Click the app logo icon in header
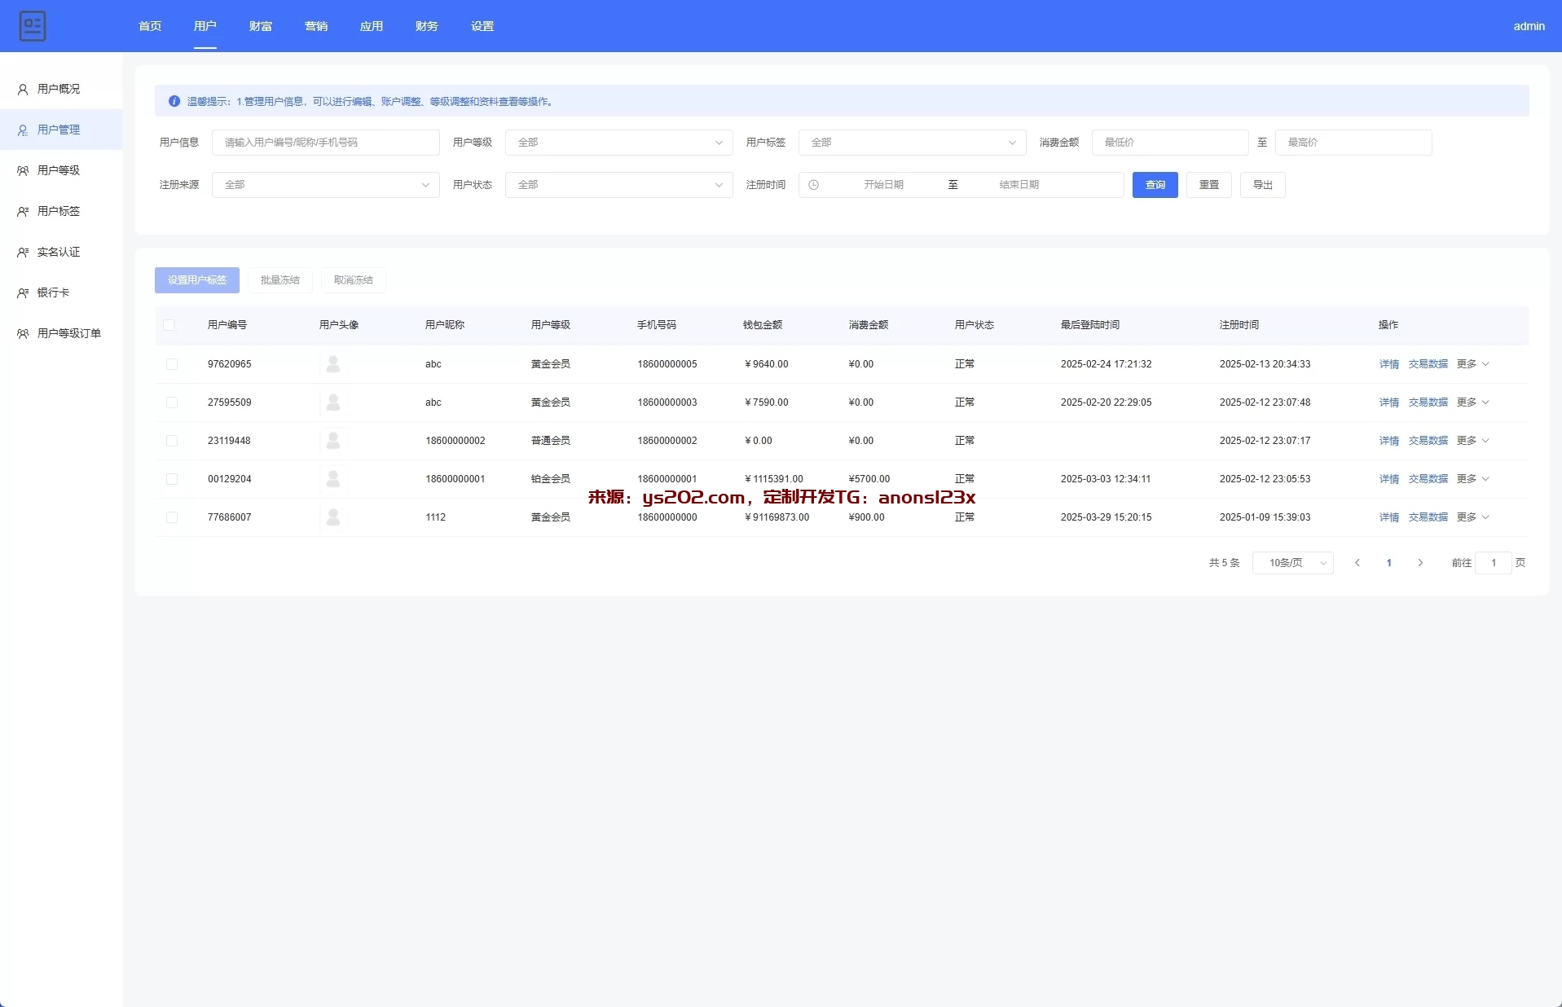 (x=33, y=26)
